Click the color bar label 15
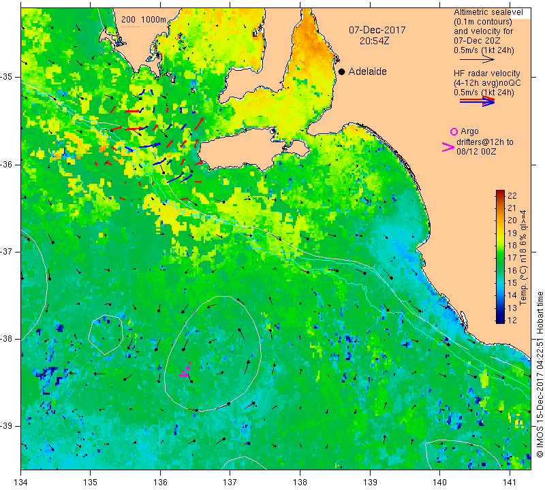Viewport: 545px width, 490px height. [512, 283]
